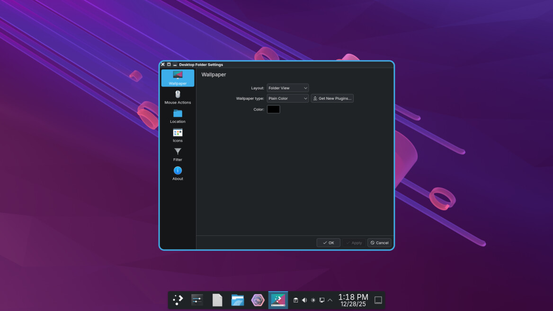Open the Wallpaper type dropdown

(x=287, y=98)
